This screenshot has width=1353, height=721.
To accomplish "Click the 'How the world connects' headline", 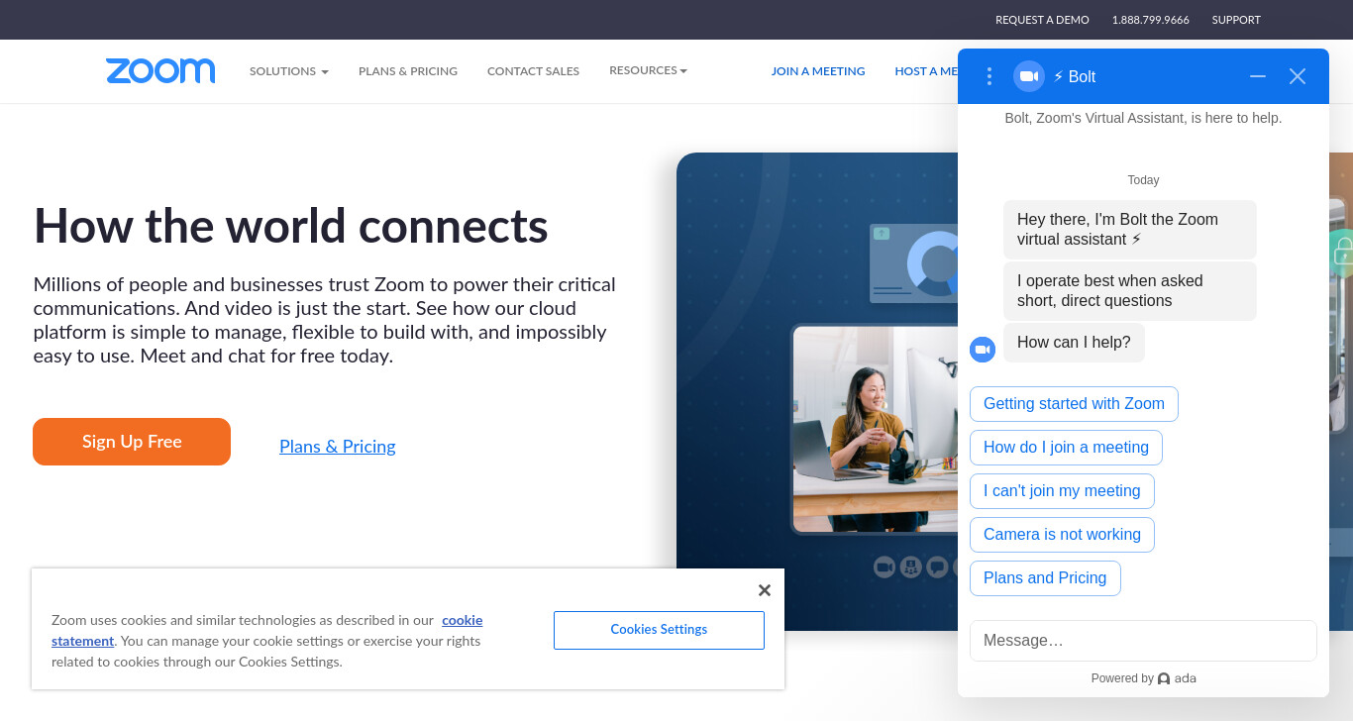I will coord(291,226).
